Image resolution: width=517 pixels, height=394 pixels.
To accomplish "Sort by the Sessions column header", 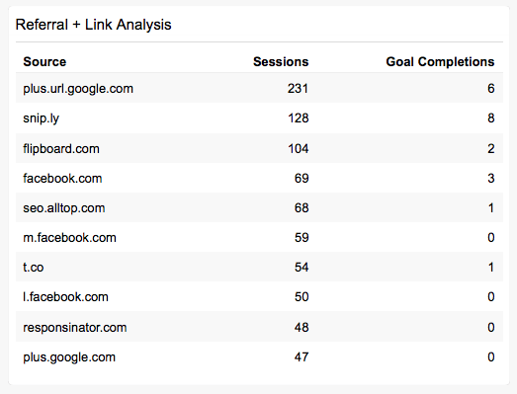I will (x=281, y=61).
